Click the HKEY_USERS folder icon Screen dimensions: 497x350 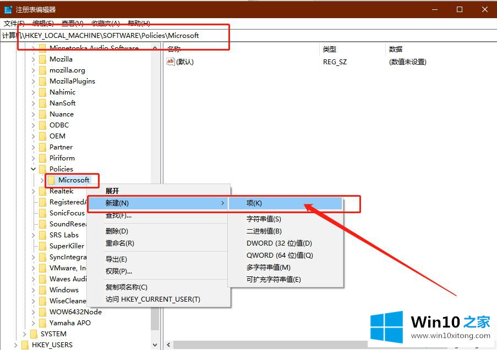coord(25,345)
